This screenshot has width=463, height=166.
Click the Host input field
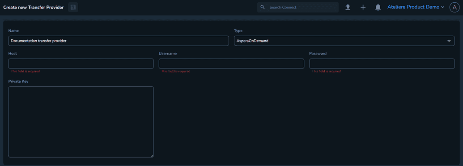tap(81, 64)
